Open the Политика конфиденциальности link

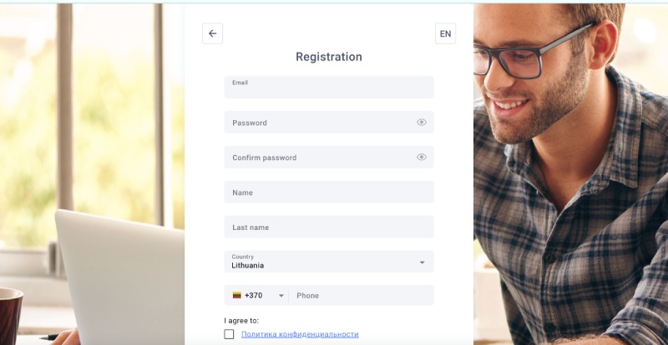[x=300, y=334]
